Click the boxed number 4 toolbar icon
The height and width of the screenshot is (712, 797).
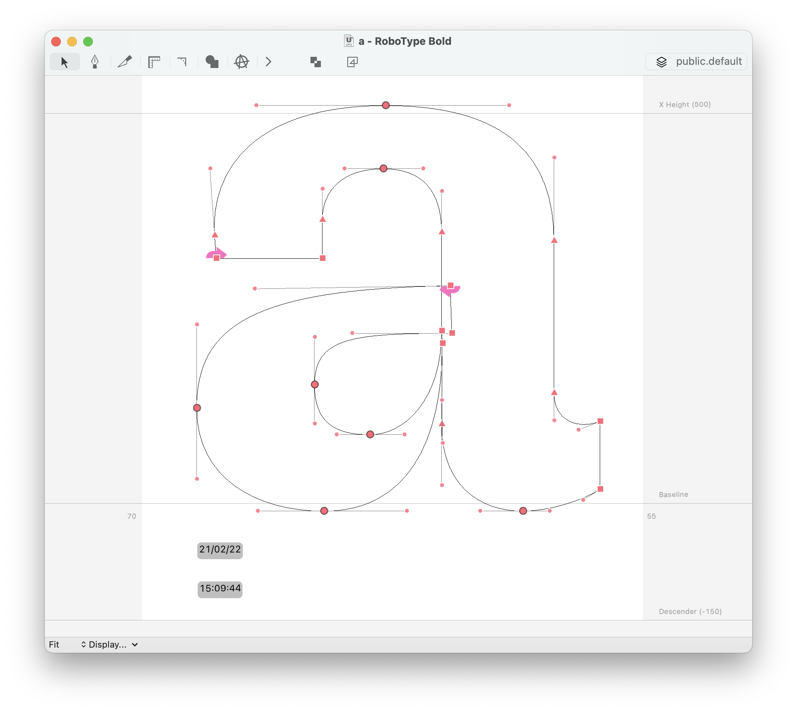pos(352,62)
